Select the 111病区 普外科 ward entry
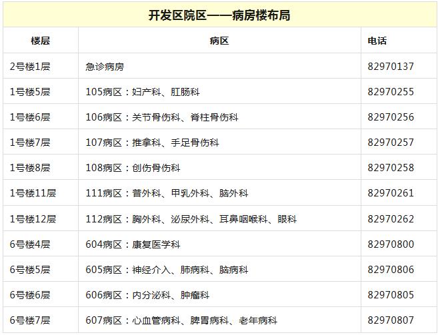 [167, 193]
